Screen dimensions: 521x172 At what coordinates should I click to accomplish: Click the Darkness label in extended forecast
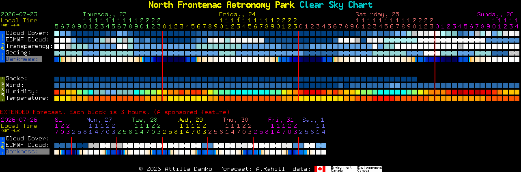pos(27,151)
